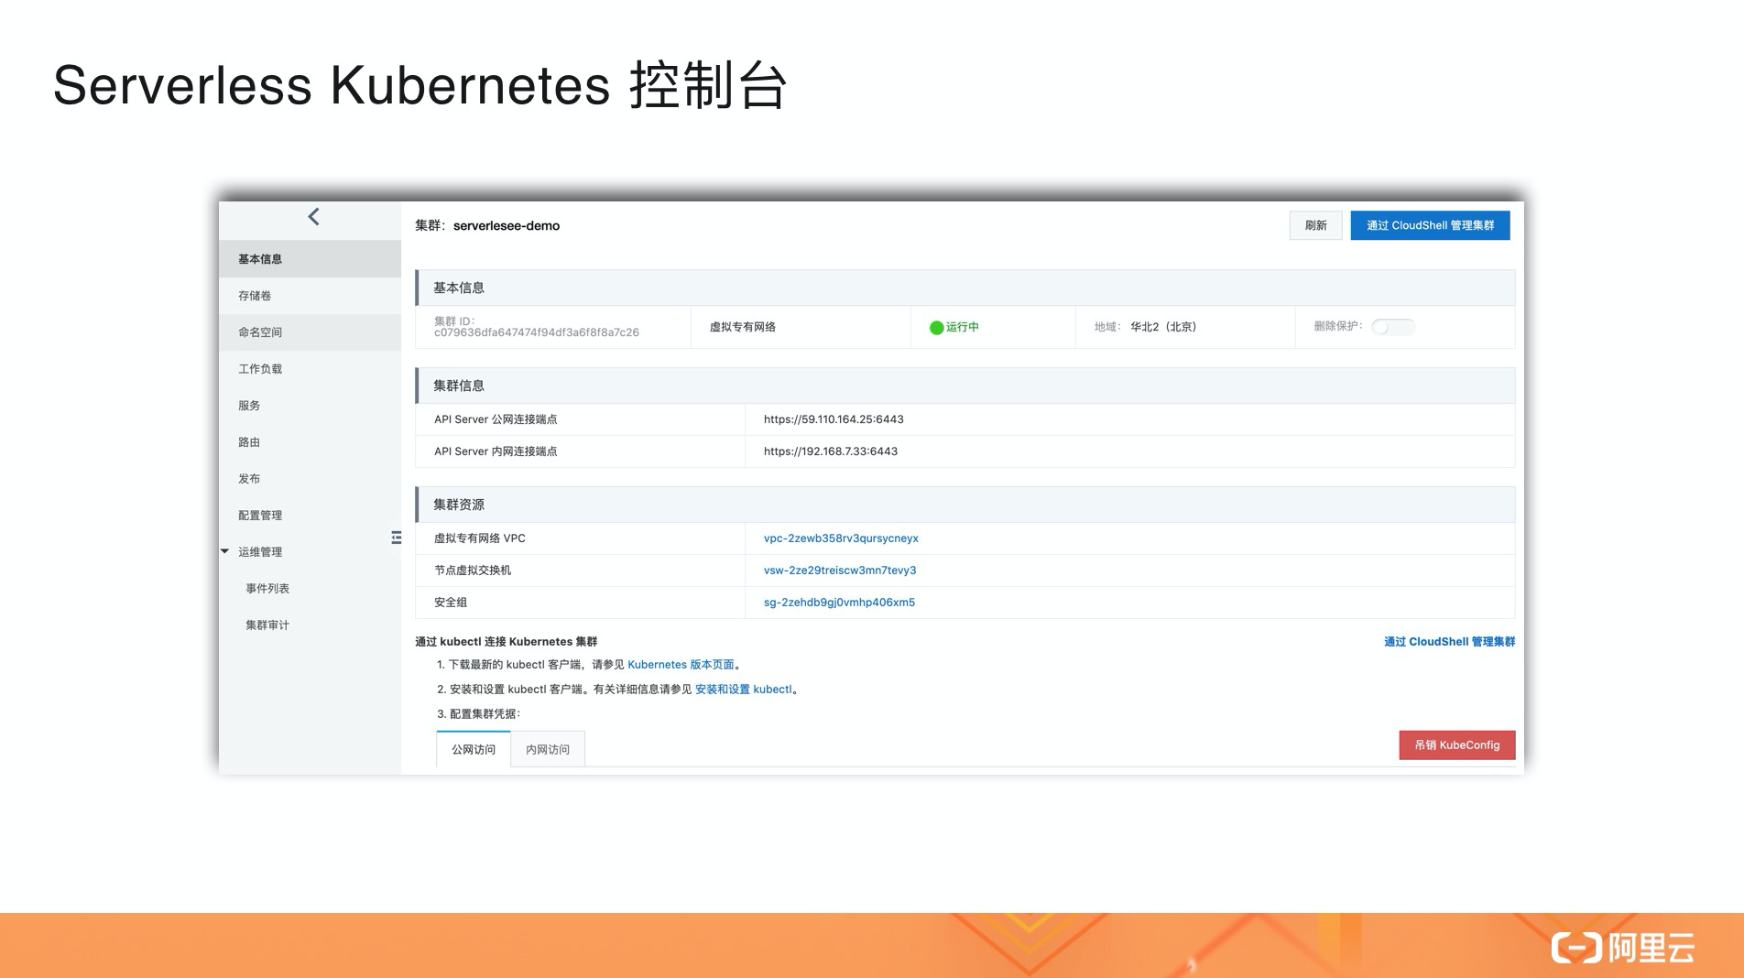
Task: Open the Kubernetes 版本页面 link
Action: 681,665
